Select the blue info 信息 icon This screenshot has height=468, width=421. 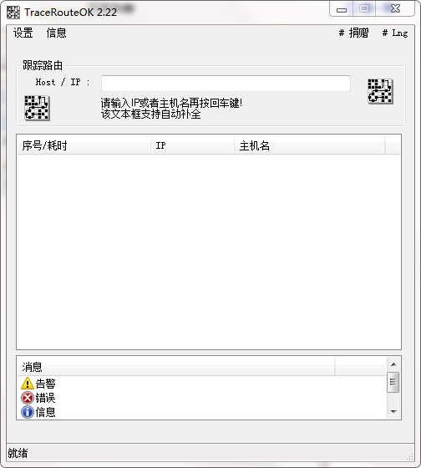coord(28,412)
